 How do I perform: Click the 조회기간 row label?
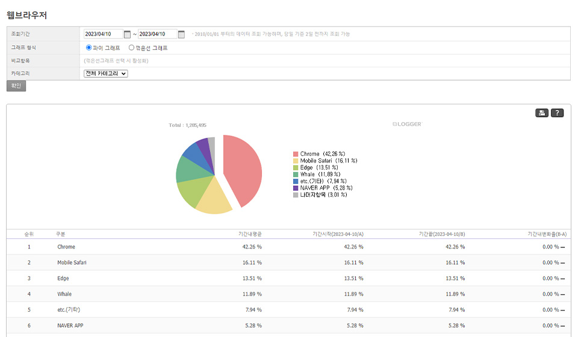coord(20,34)
